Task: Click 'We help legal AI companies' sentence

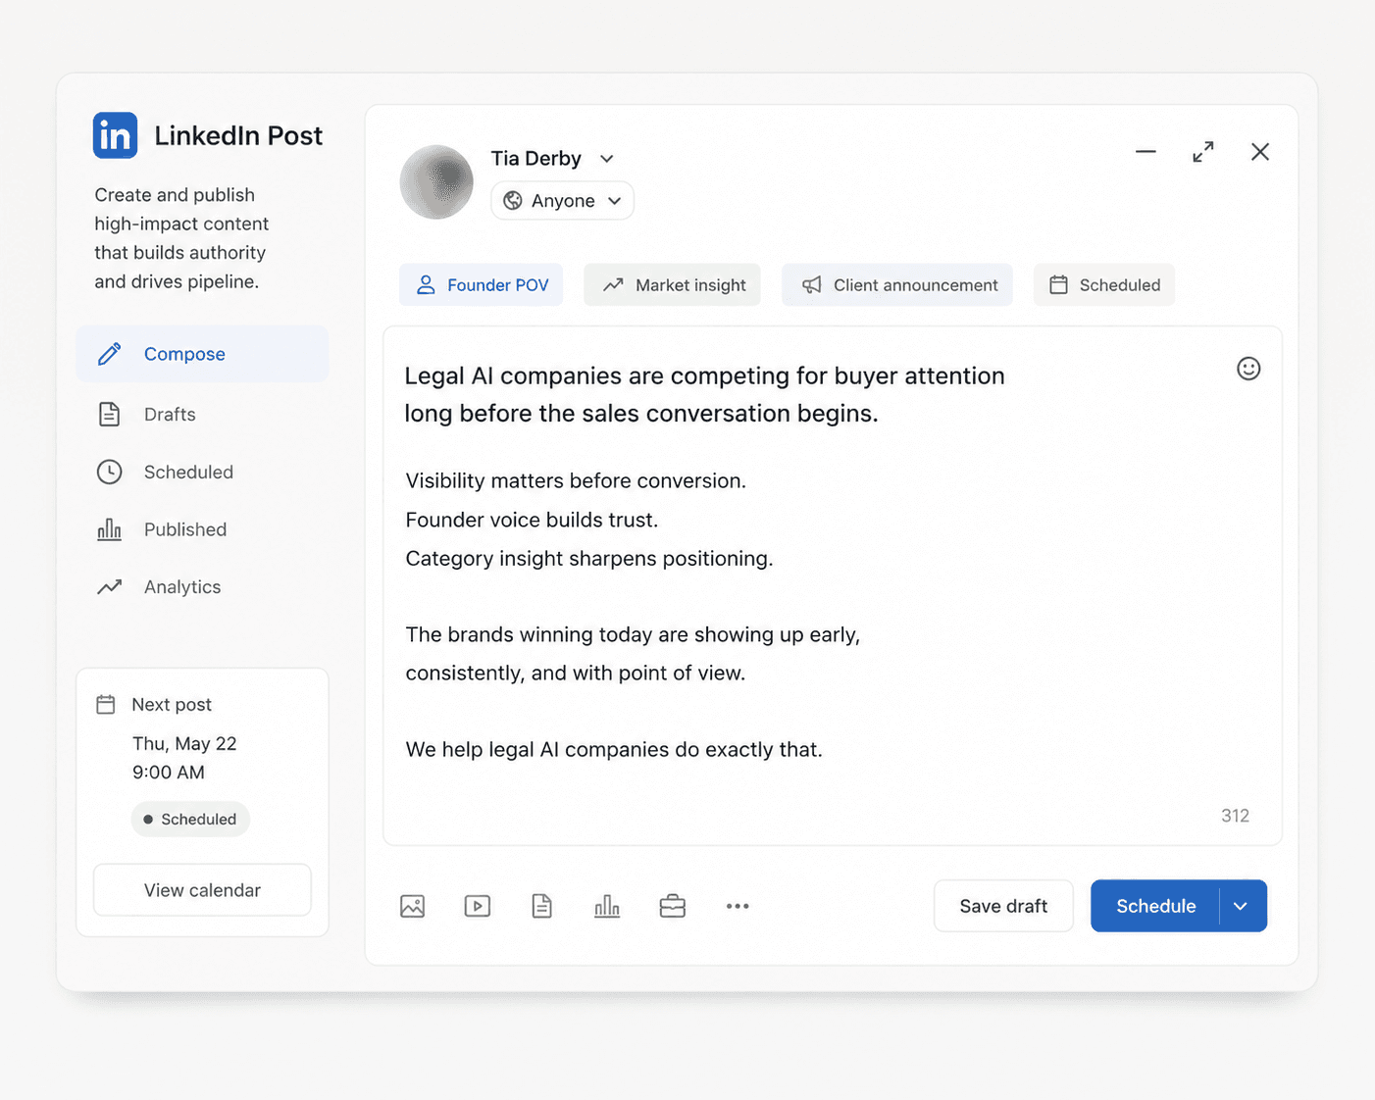Action: click(x=614, y=750)
